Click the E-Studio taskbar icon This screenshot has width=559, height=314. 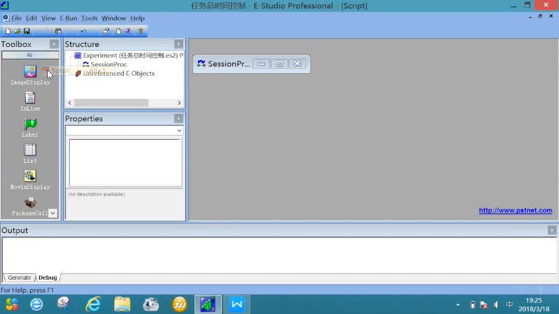coord(208,304)
